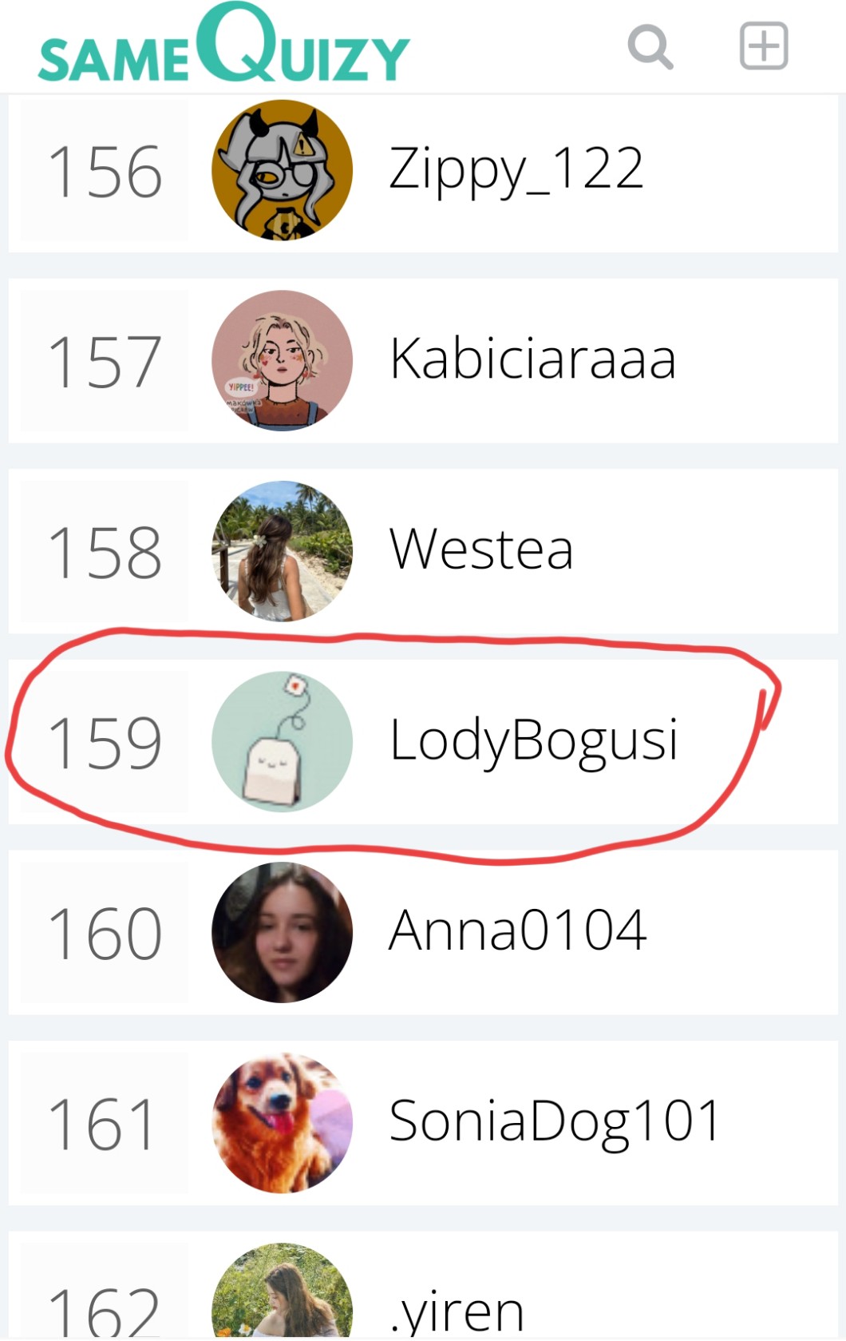Open .yiren's flower field avatar
846x1341 pixels.
coord(282,1291)
